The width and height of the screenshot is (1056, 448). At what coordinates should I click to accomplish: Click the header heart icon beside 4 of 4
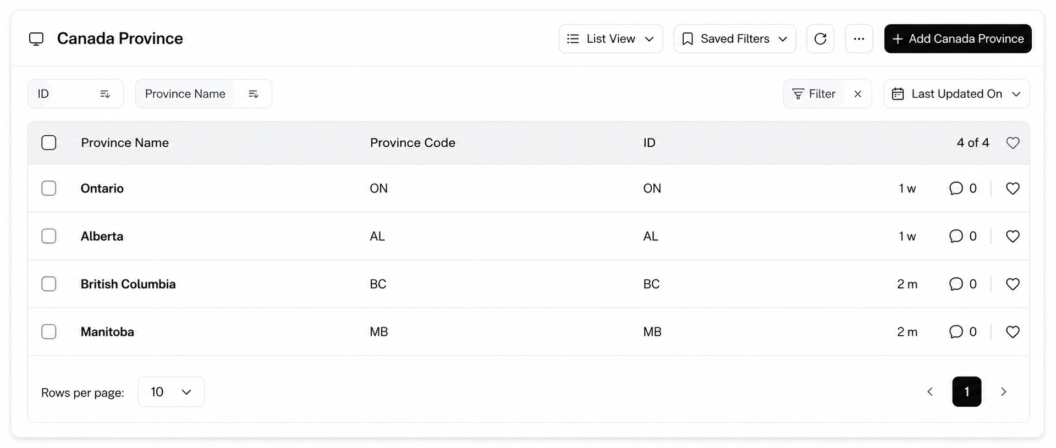1013,143
